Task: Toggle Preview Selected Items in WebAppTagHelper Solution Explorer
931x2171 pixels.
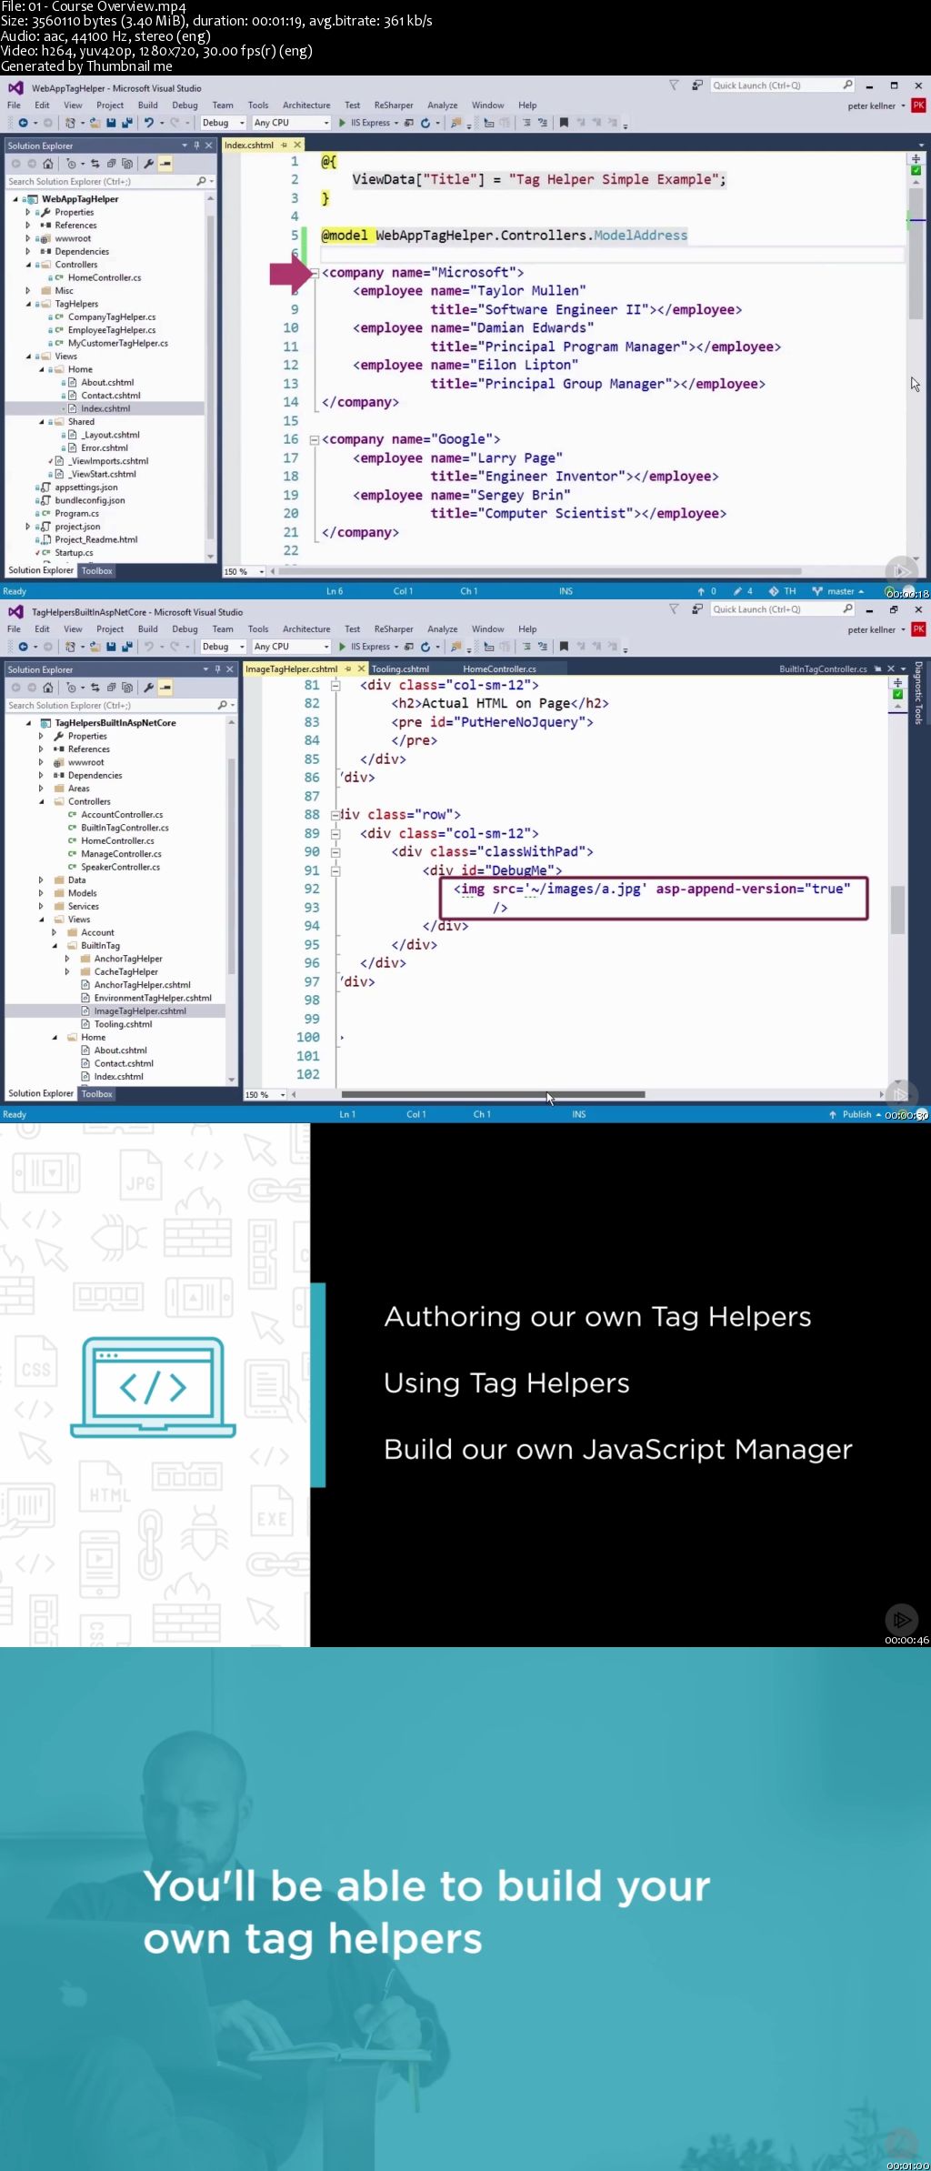Action: (165, 164)
